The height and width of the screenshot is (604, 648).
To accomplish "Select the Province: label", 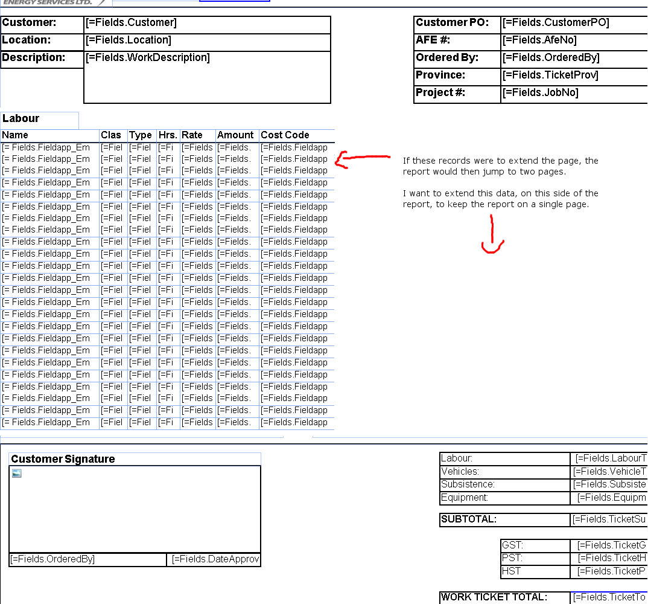I will 457,77.
